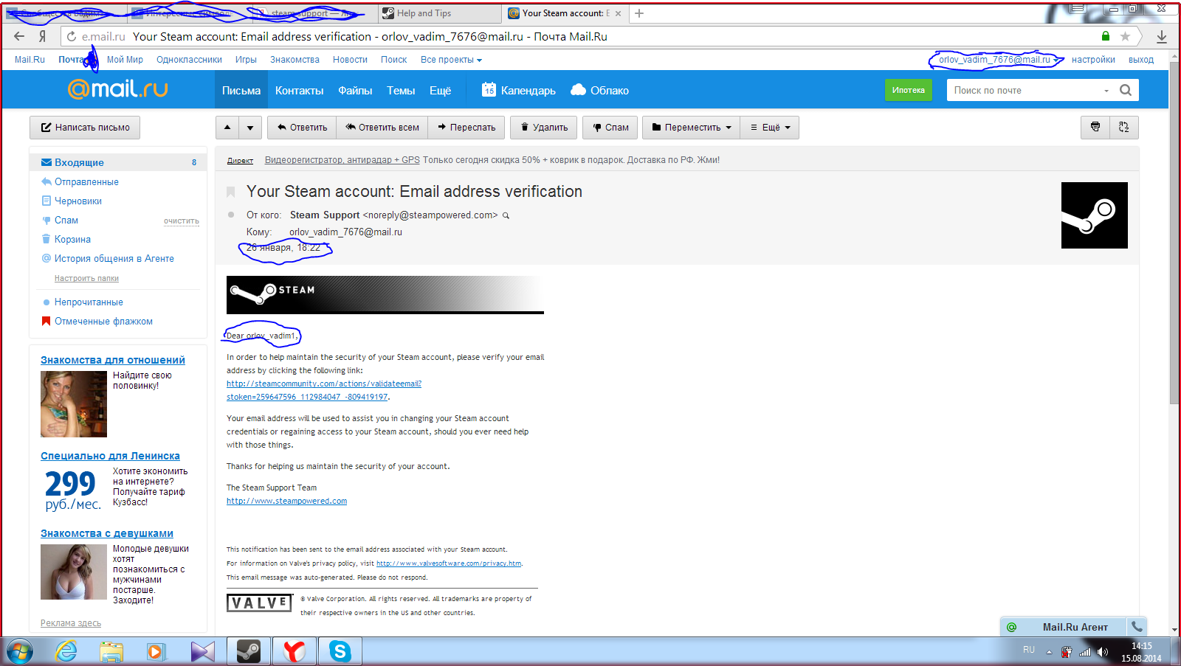Screen dimensions: 1181x666
Task: Mark the email as 'Спам' in toolbar
Action: tap(610, 128)
